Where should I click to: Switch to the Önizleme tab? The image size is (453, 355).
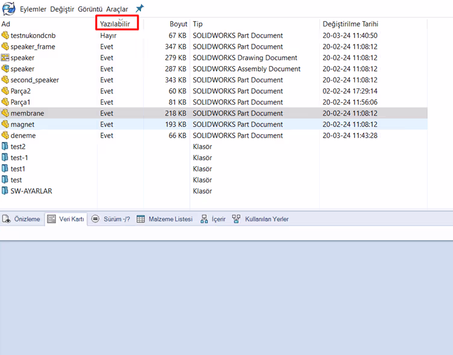point(21,219)
